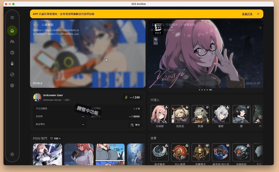Select the Home icon in sidebar
The height and width of the screenshot is (172, 279).
coord(12,31)
